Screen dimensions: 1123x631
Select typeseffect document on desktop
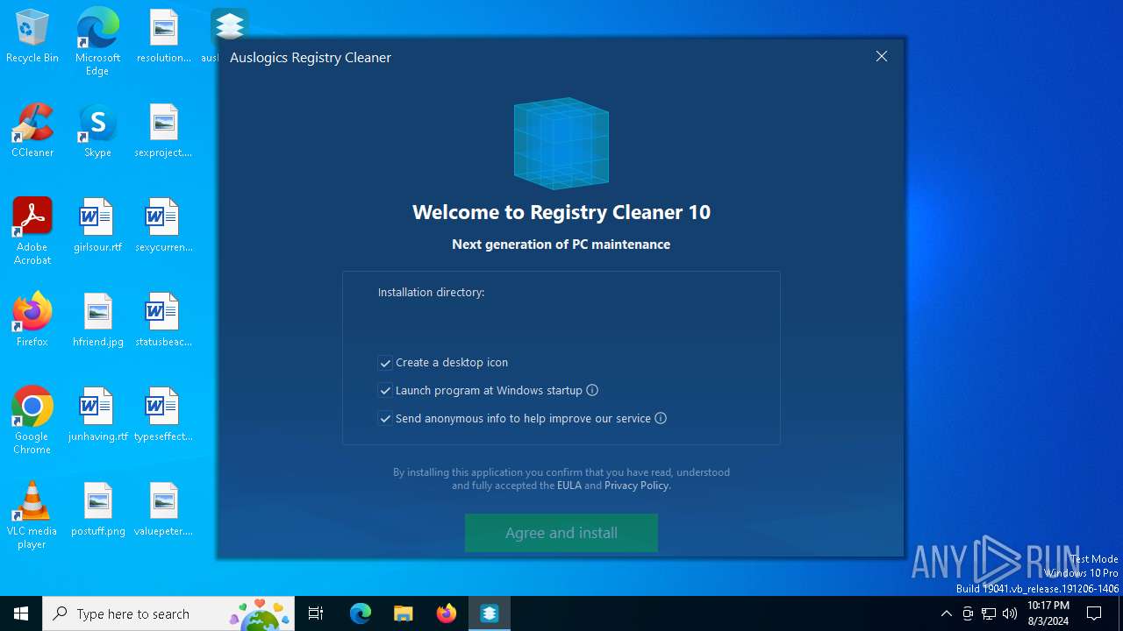[163, 415]
